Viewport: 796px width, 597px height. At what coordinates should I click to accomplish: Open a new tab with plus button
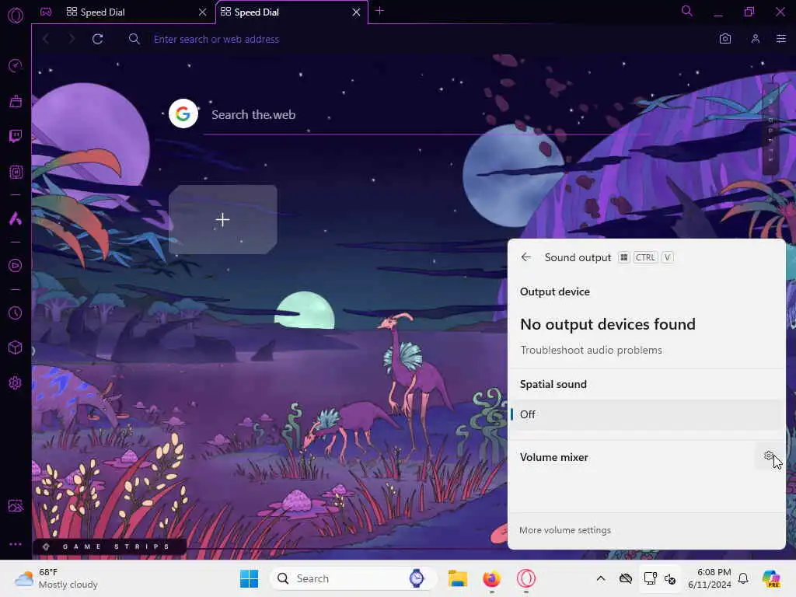(x=379, y=11)
